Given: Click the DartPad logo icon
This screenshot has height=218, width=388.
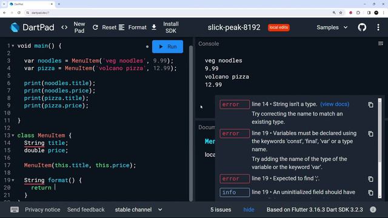Looking at the screenshot, I should [15, 27].
